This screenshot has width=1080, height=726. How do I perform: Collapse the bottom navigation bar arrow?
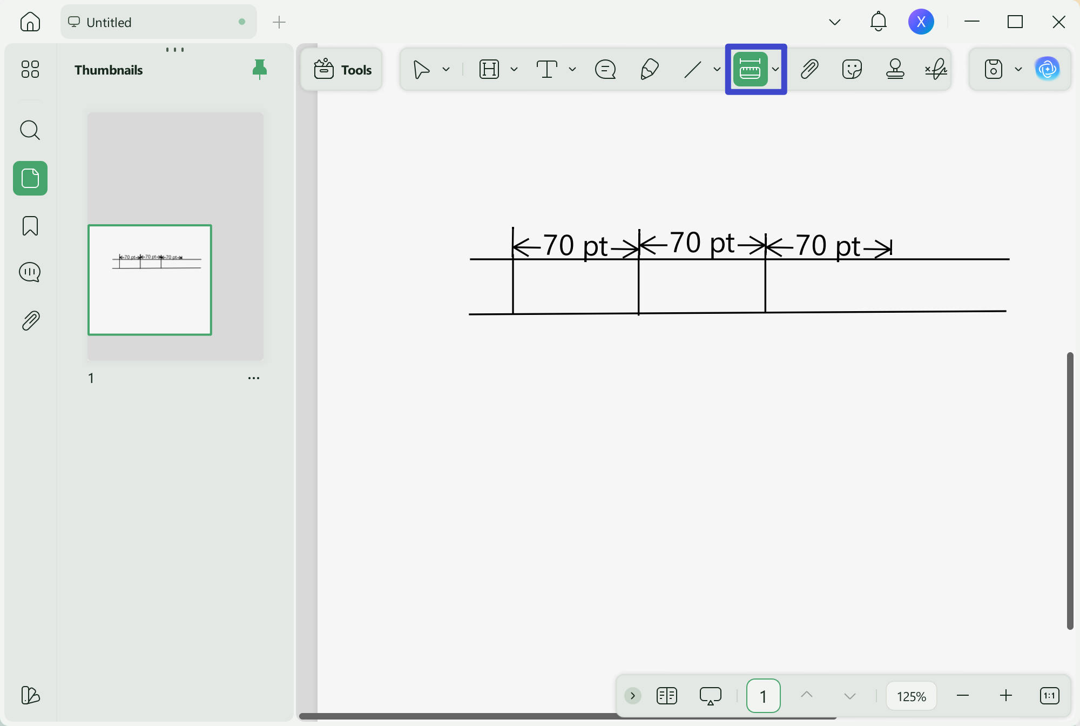pyautogui.click(x=633, y=696)
